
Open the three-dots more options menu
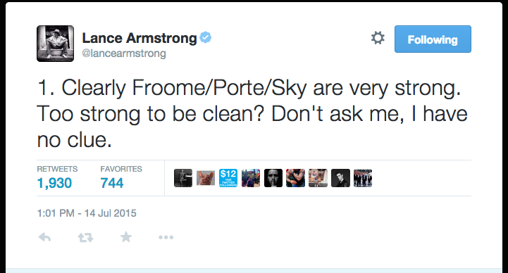166,237
